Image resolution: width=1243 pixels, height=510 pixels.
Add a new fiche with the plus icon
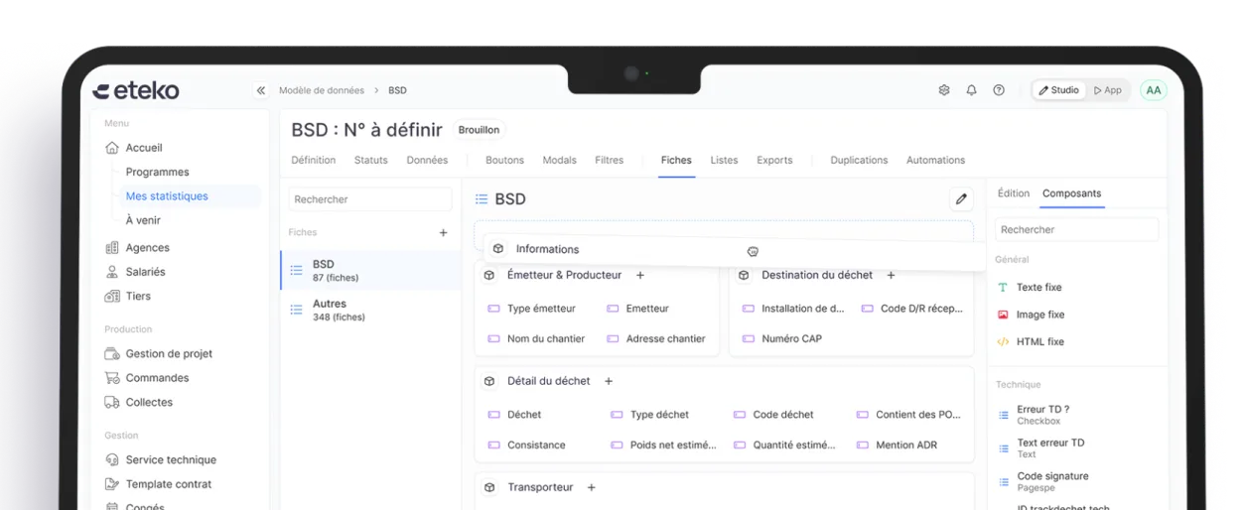click(444, 232)
